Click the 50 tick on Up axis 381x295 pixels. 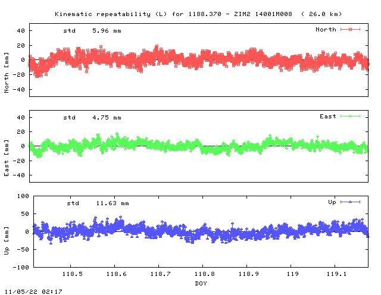[x=25, y=214]
